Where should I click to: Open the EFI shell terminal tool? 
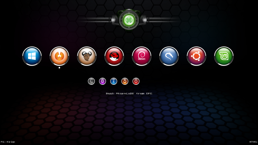click(91, 81)
